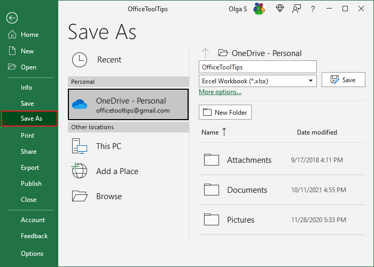The width and height of the screenshot is (374, 267).
Task: Select Save As in the sidebar
Action: click(29, 119)
